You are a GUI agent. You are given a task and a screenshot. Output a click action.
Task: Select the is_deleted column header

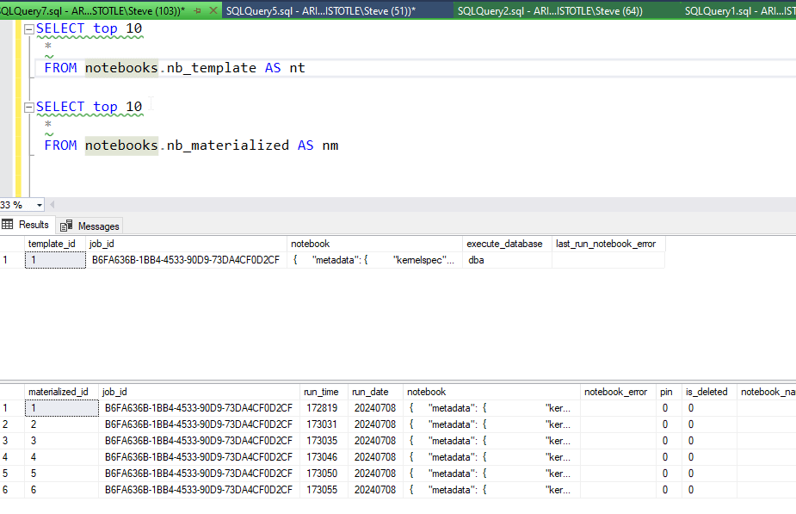click(709, 392)
